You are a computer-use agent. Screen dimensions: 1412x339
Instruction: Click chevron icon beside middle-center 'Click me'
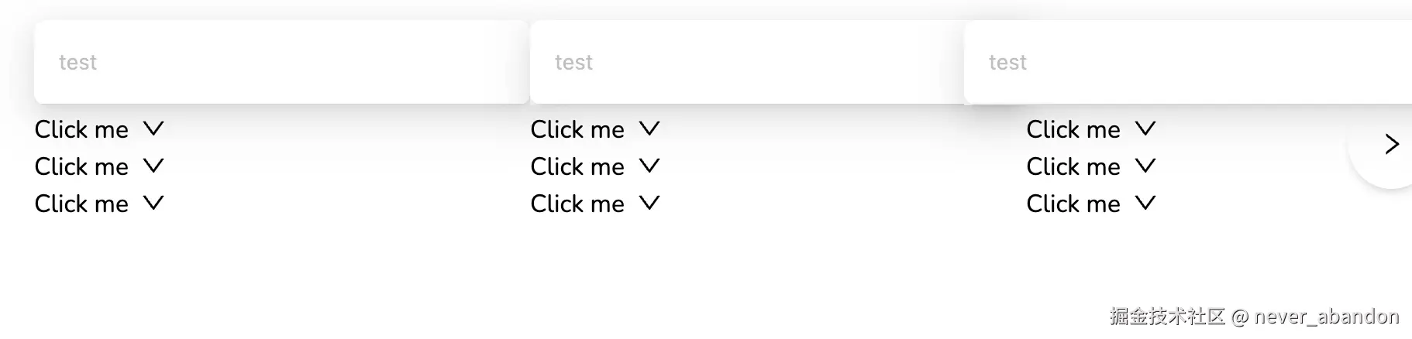[649, 166]
